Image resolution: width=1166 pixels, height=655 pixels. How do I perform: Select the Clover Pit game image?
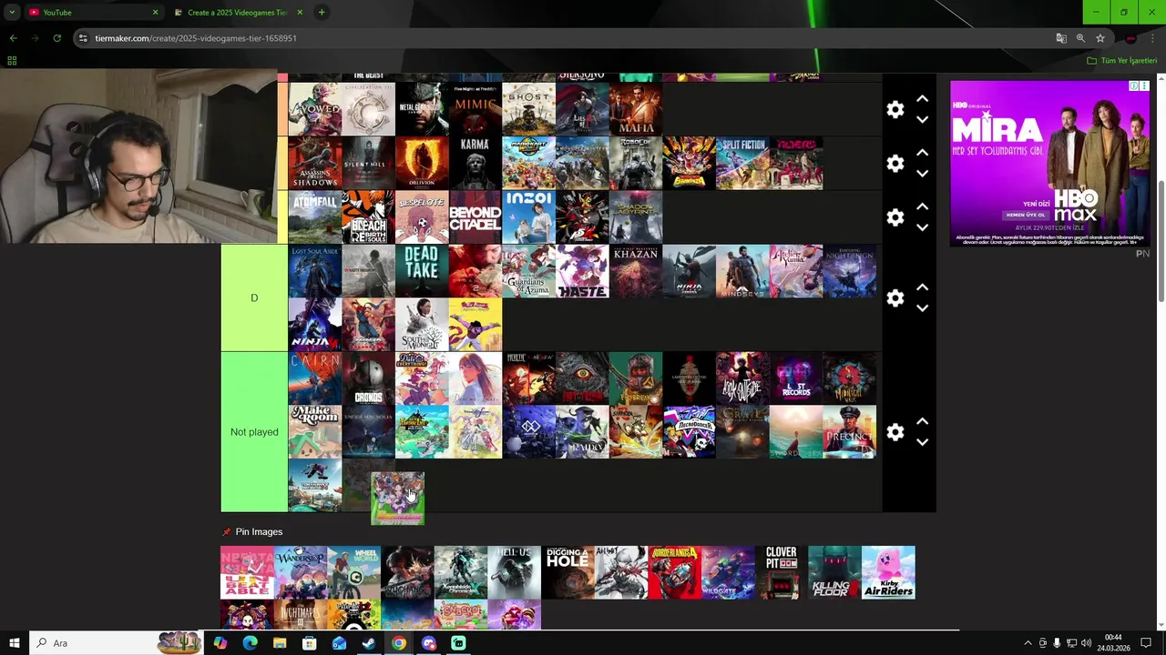pyautogui.click(x=781, y=572)
